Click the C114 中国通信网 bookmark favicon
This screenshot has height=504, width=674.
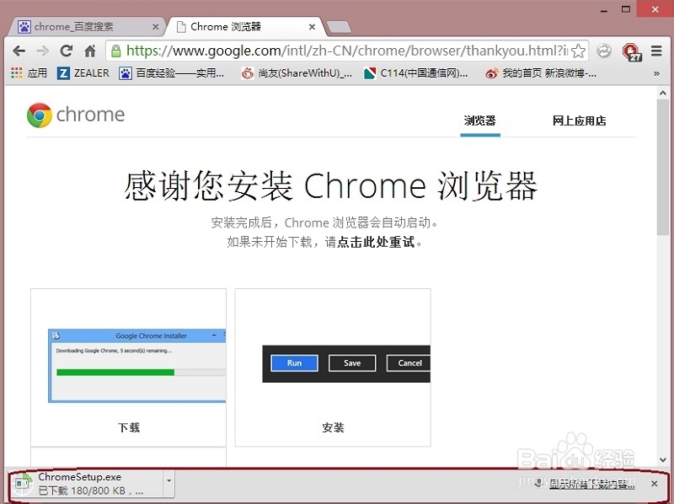point(369,73)
